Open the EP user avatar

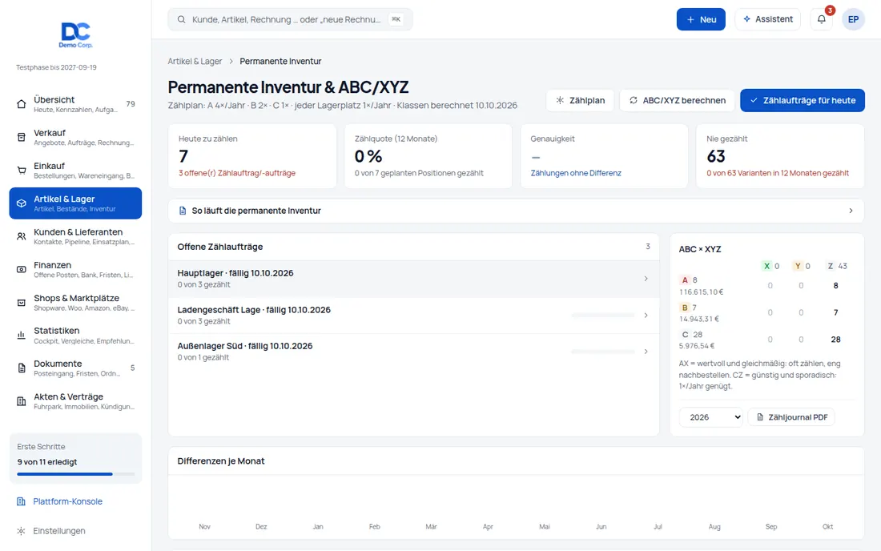point(853,19)
